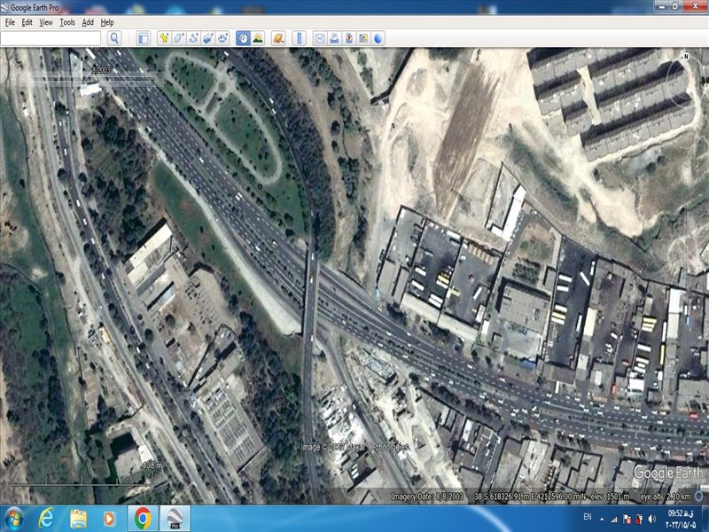This screenshot has height=532, width=709.
Task: Toggle the sidebar panel visibility
Action: tap(143, 38)
